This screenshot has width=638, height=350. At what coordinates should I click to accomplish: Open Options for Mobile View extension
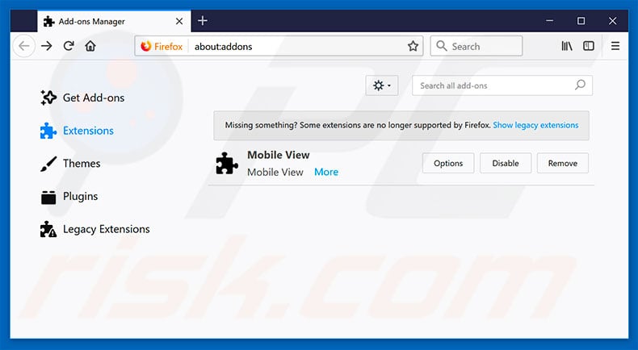pos(448,163)
